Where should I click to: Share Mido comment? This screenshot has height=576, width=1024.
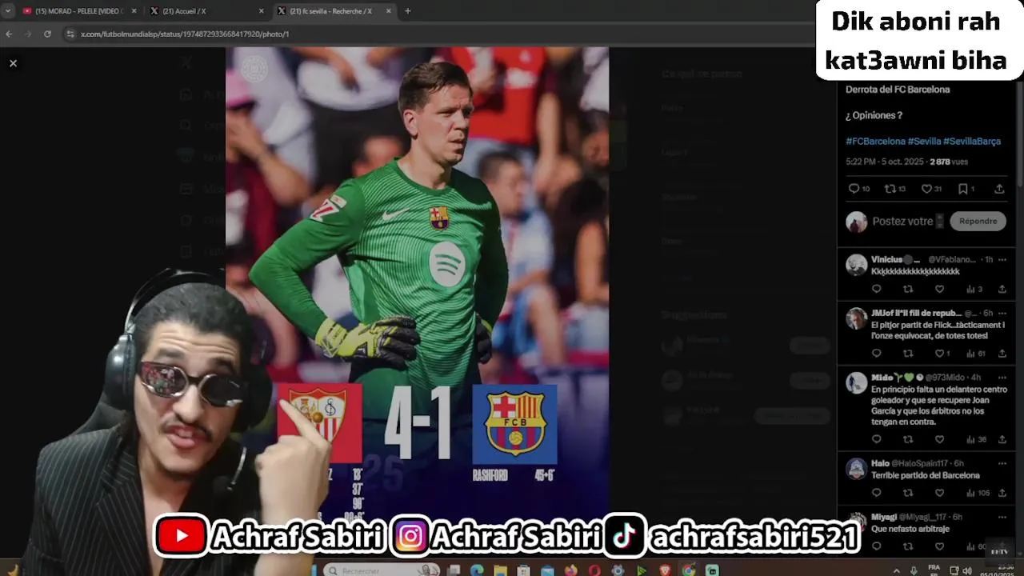[x=1002, y=439]
